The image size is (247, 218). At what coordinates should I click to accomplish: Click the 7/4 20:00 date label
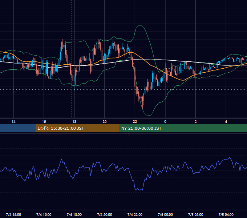point(105,214)
